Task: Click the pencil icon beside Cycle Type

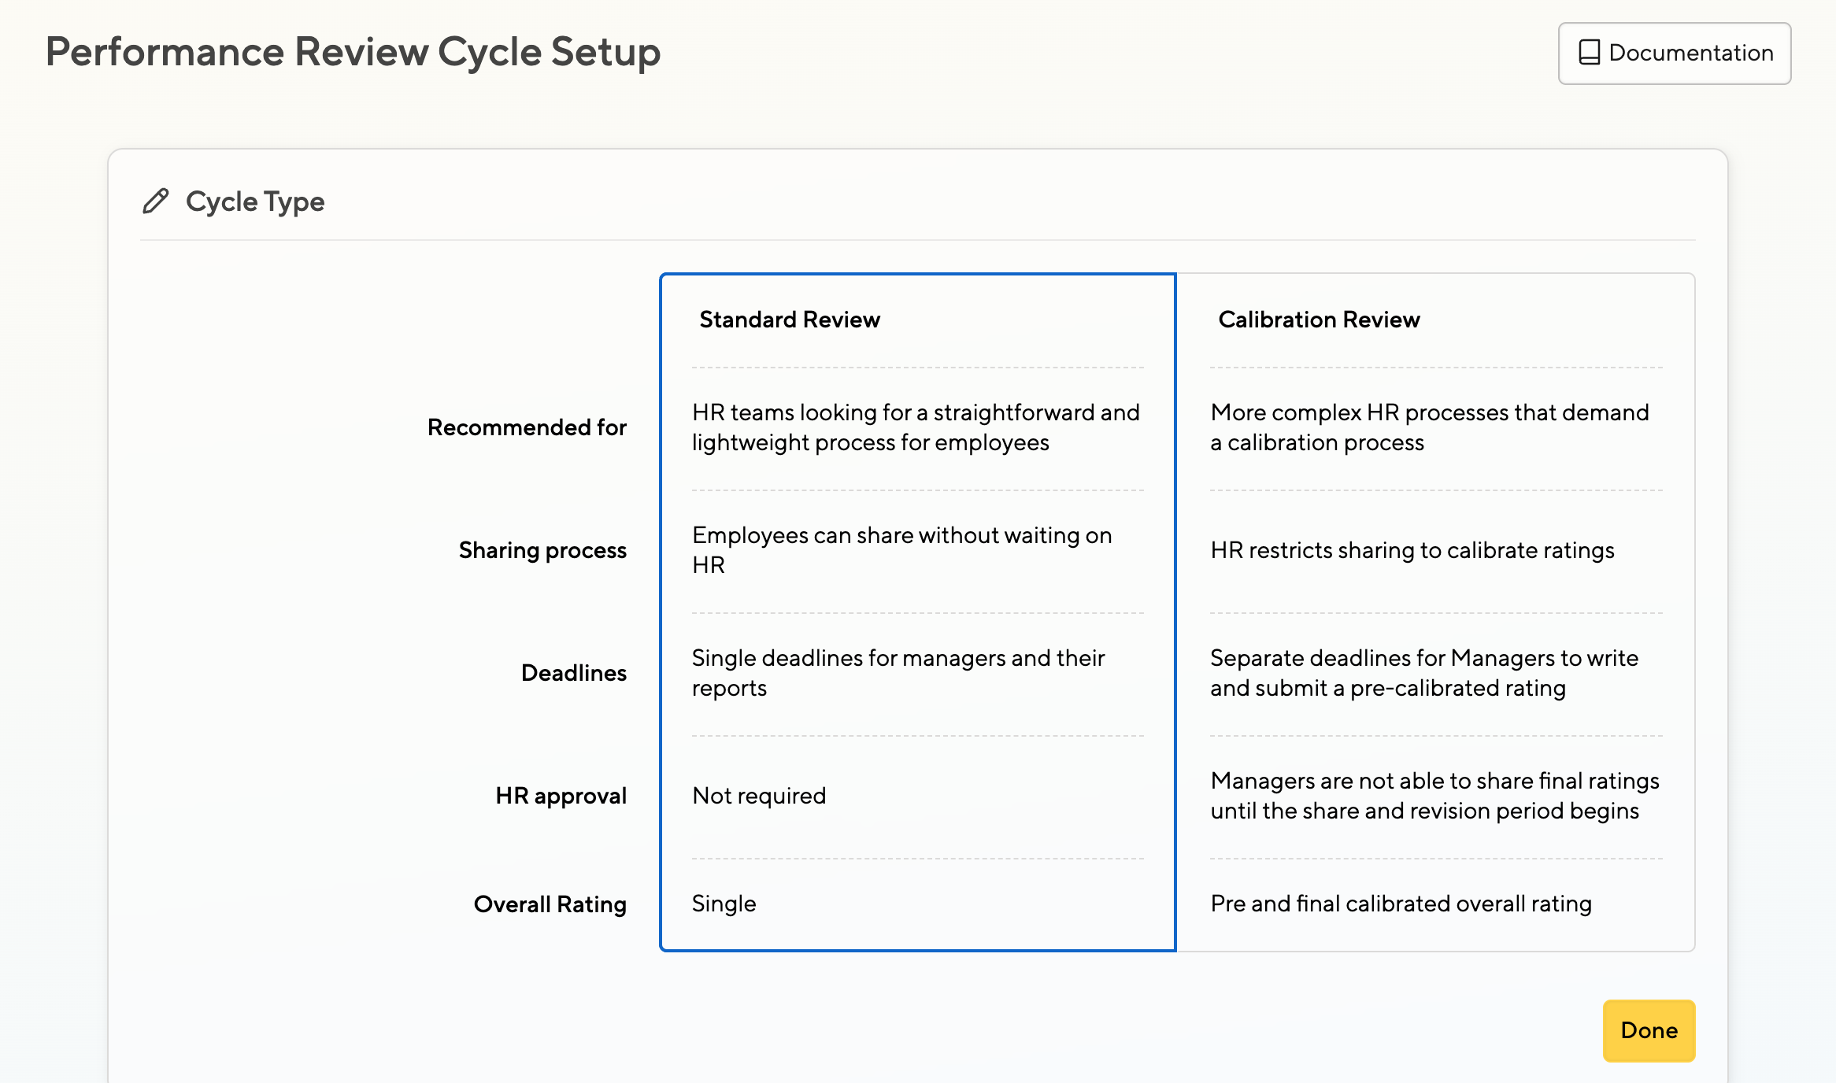Action: tap(156, 201)
